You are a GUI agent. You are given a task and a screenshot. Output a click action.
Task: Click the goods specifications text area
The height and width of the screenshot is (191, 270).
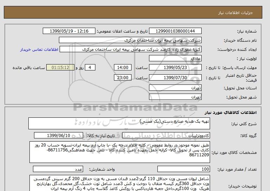(x=120, y=152)
